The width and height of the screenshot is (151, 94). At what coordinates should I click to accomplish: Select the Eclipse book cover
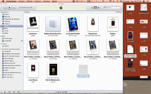[113, 24]
